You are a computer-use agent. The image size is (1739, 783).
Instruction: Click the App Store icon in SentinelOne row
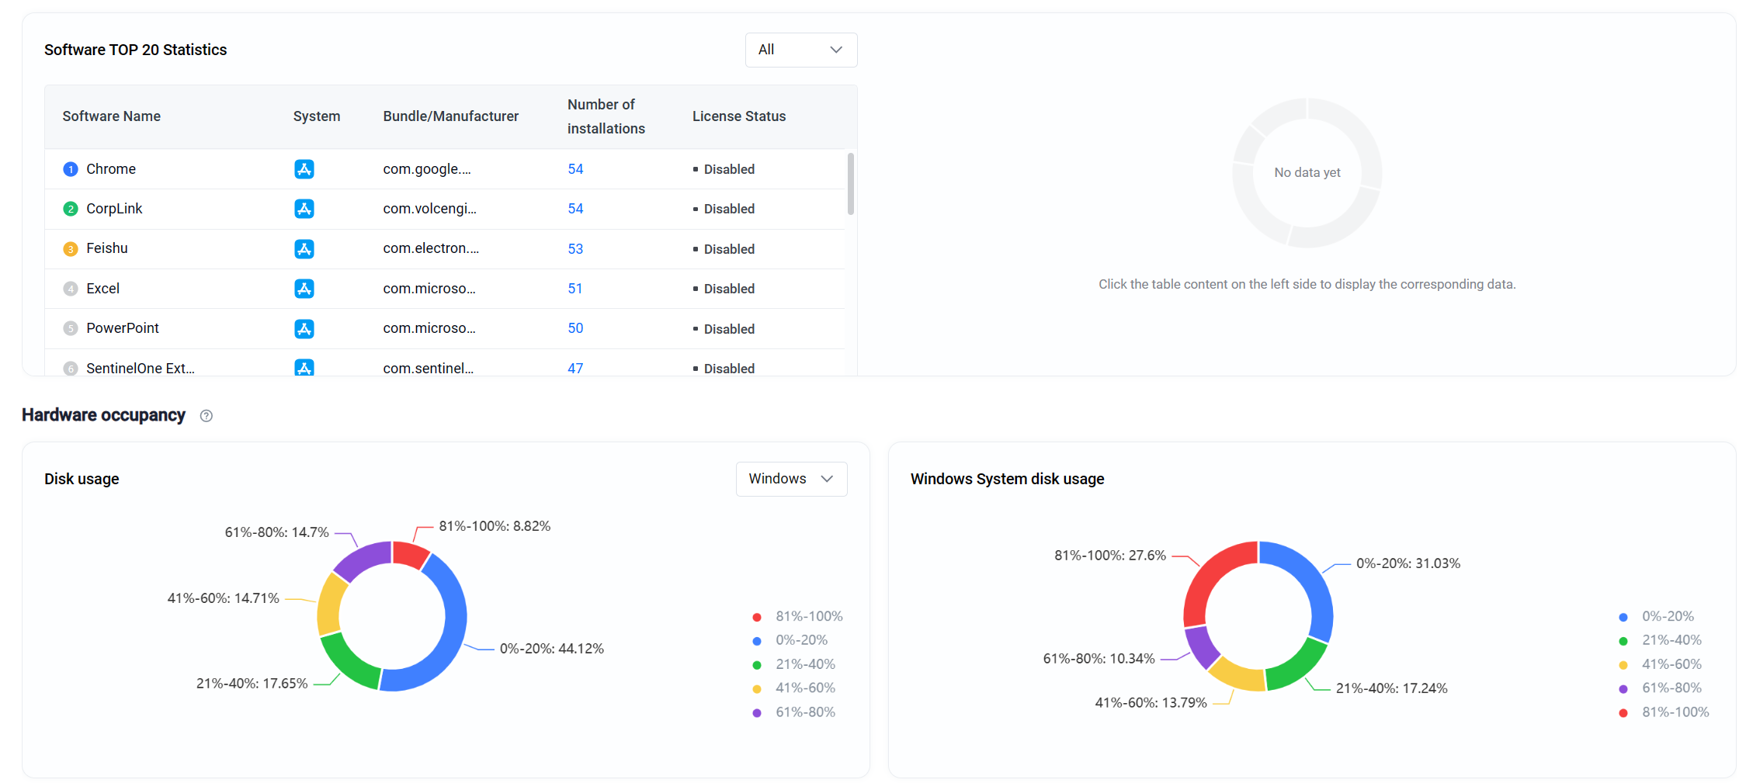tap(304, 368)
